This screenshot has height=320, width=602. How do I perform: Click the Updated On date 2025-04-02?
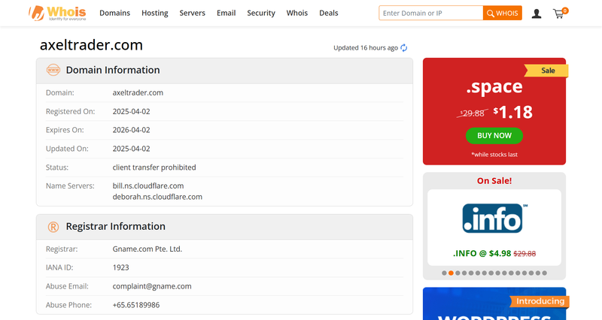click(131, 149)
